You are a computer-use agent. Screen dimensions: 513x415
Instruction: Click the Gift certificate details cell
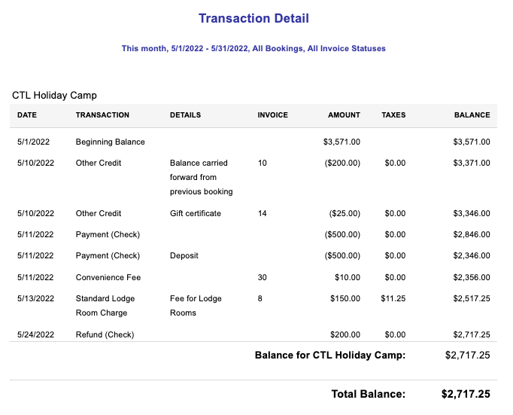[196, 213]
